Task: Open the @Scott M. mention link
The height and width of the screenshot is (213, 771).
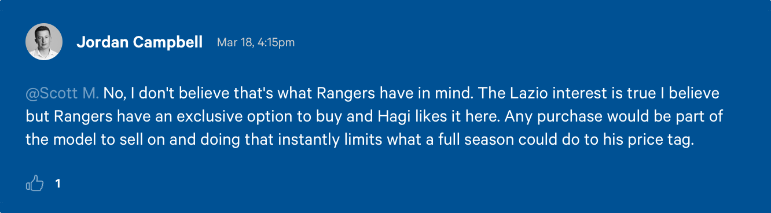Action: tap(63, 93)
